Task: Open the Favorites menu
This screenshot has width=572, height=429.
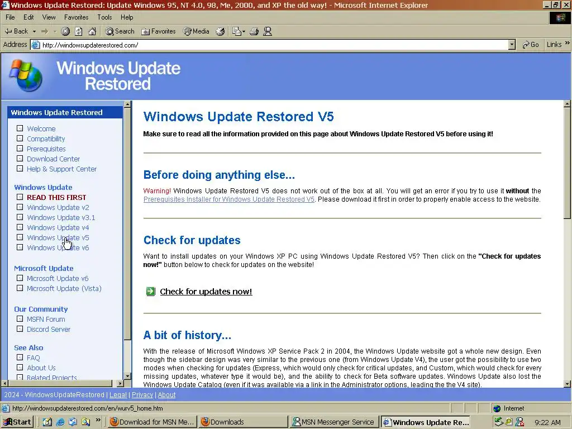Action: pyautogui.click(x=76, y=17)
